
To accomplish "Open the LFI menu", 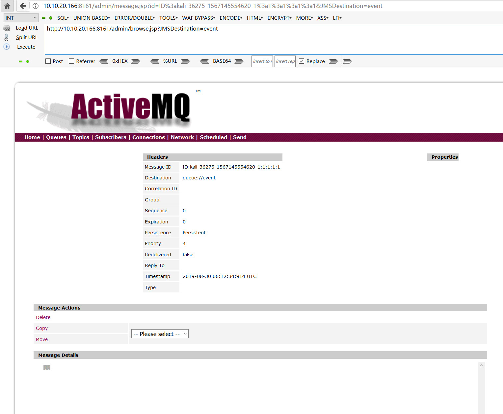I will 337,18.
